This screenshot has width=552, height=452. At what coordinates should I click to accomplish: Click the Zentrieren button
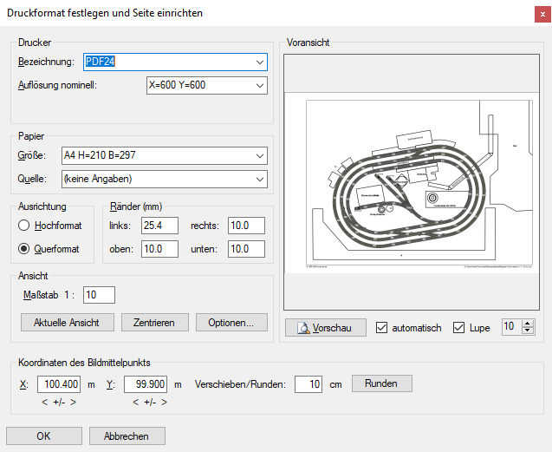coord(155,322)
